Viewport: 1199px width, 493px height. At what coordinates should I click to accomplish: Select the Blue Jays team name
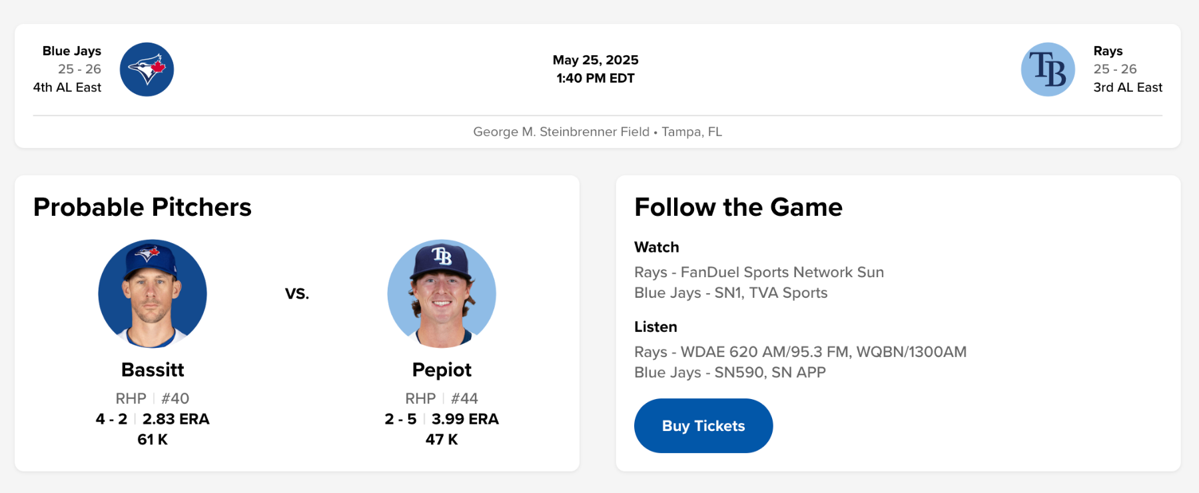[72, 51]
